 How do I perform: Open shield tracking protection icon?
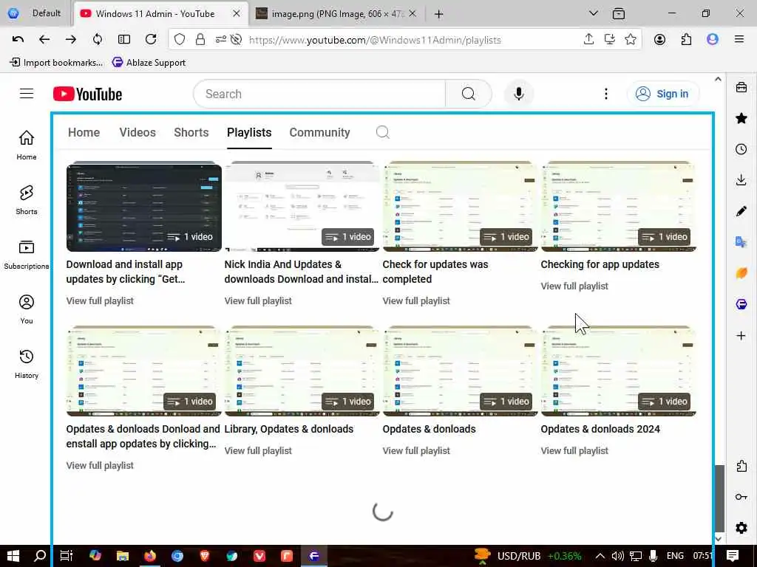pyautogui.click(x=180, y=40)
